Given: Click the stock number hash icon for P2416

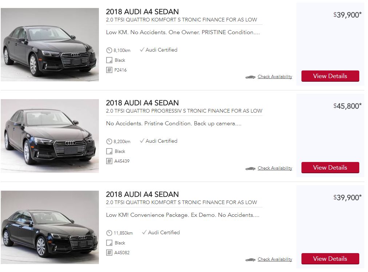Looking at the screenshot, I should pyautogui.click(x=109, y=70).
